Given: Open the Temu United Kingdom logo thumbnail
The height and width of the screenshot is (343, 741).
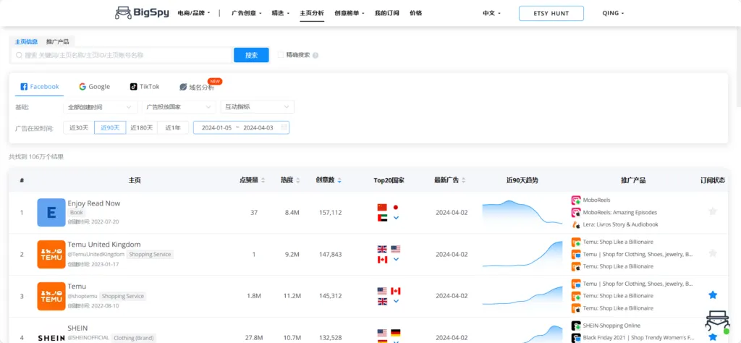Looking at the screenshot, I should tap(51, 254).
